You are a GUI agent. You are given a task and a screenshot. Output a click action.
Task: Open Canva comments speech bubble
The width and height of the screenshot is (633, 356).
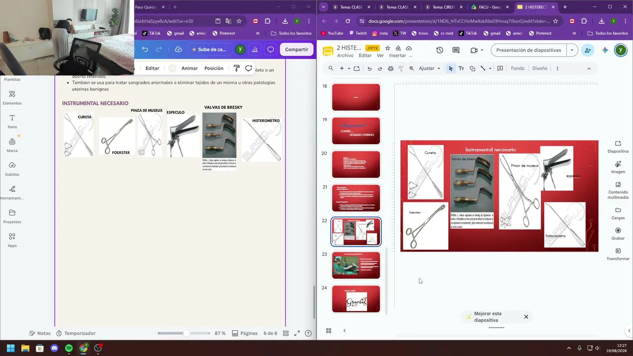(x=271, y=49)
